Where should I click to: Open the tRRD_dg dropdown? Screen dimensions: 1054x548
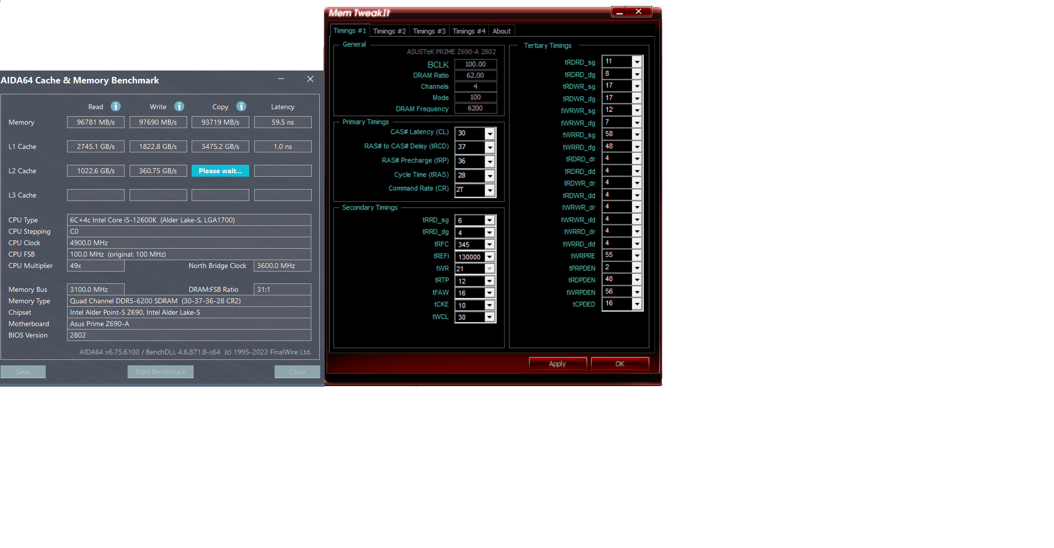click(x=490, y=232)
